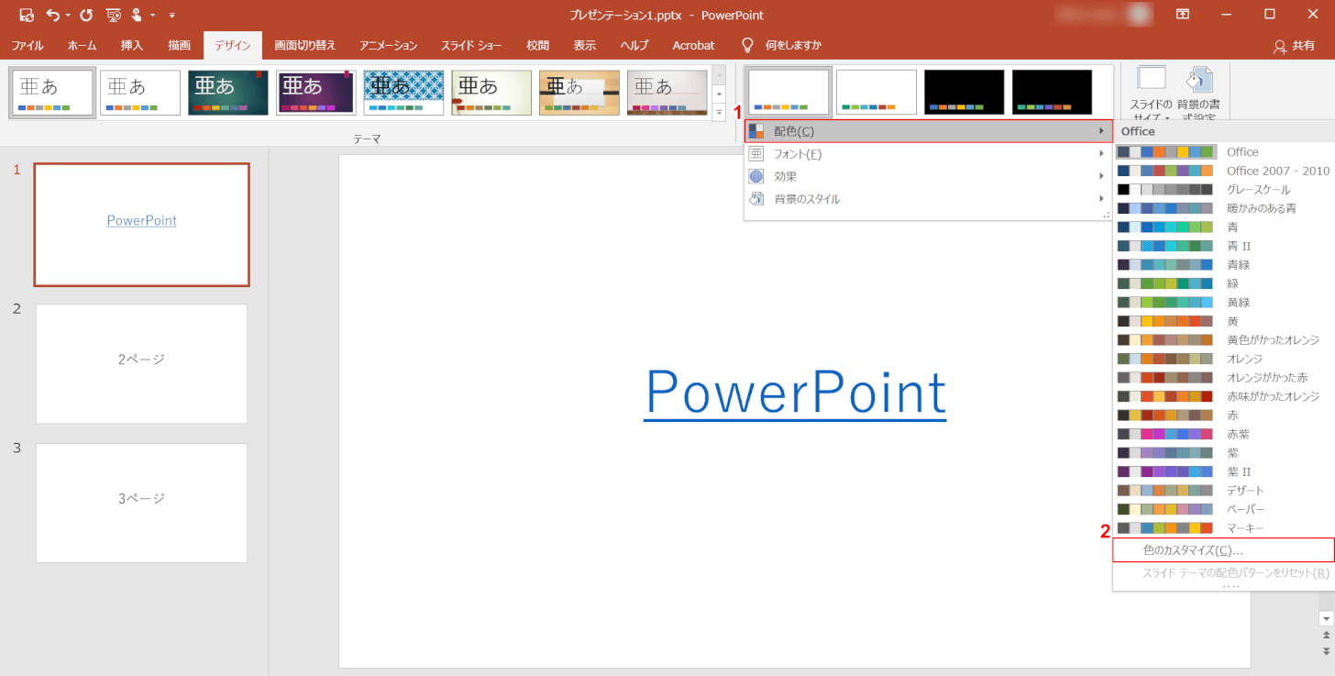Choose the 暖かみのある青 color scheme
The height and width of the screenshot is (676, 1335).
(1223, 208)
